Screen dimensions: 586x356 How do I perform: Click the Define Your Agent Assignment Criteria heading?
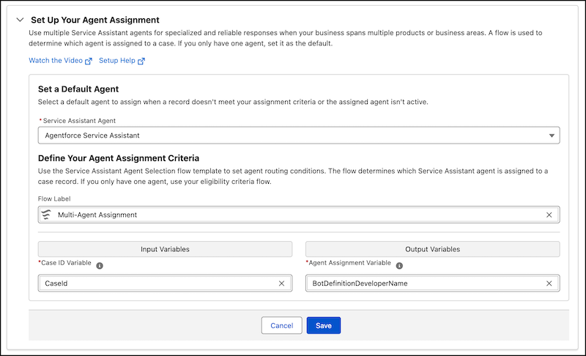tap(119, 158)
